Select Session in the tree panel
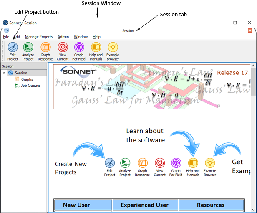 (21, 73)
